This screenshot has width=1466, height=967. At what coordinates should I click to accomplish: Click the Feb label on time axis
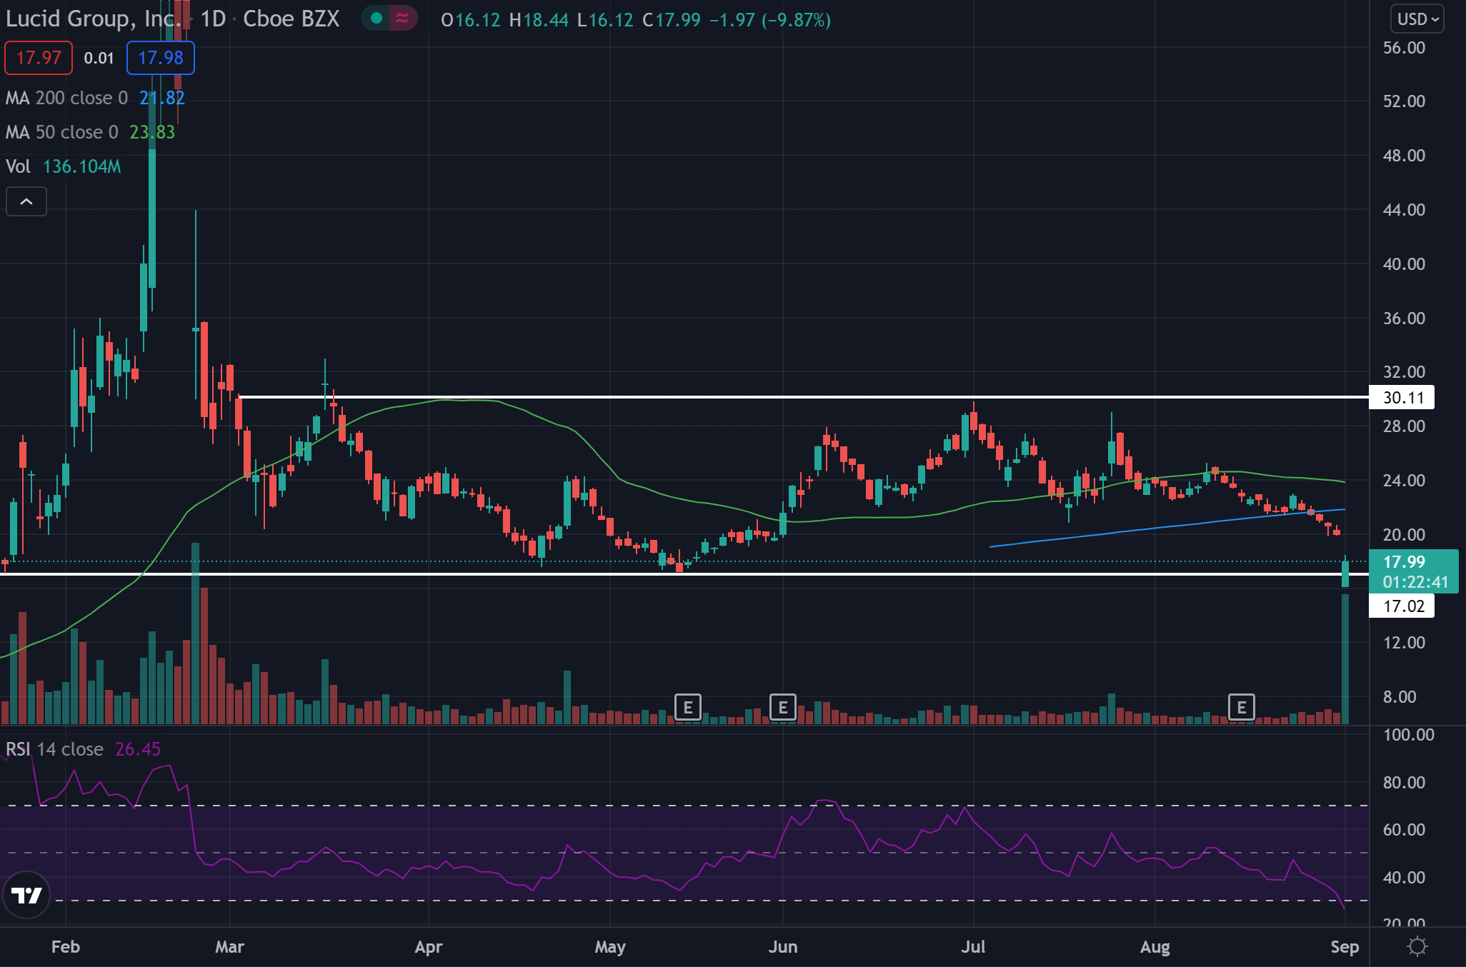pos(66,947)
